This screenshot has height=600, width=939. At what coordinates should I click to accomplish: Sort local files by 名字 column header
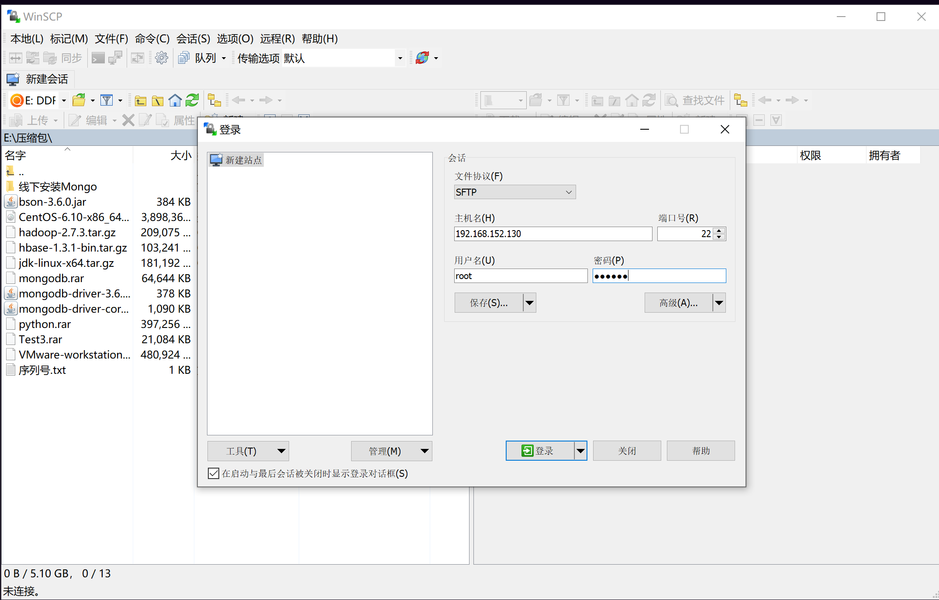pos(67,155)
